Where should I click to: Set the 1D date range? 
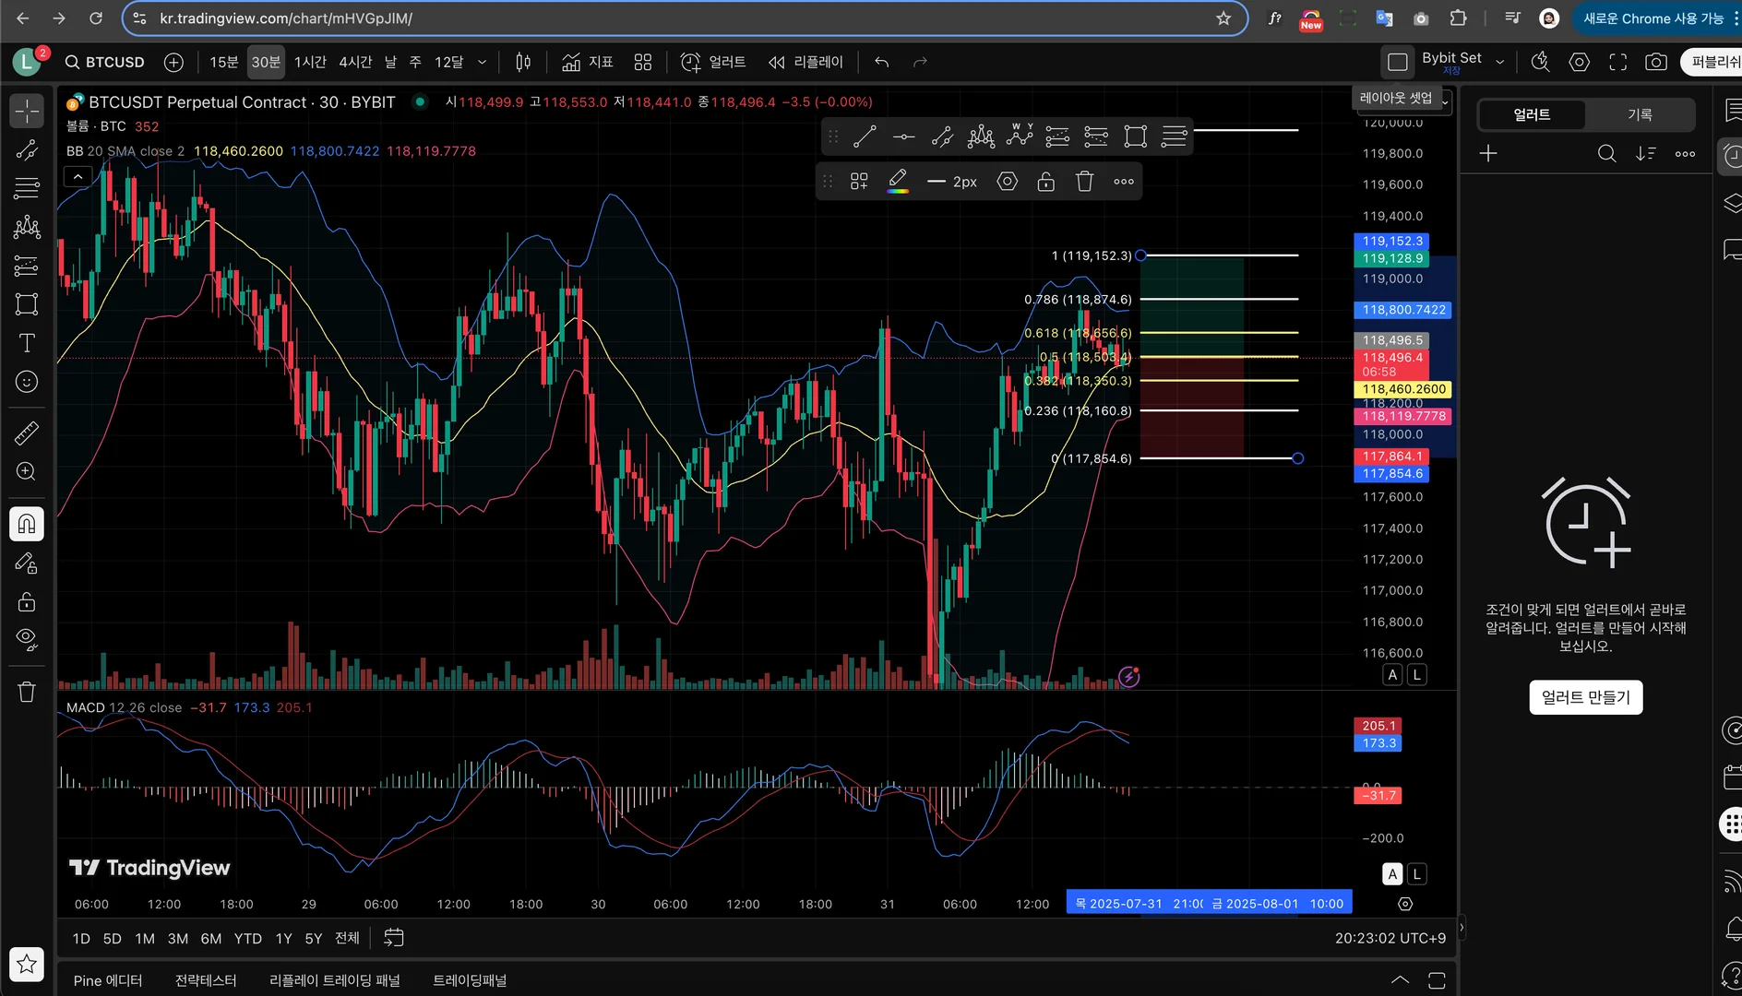click(x=81, y=938)
